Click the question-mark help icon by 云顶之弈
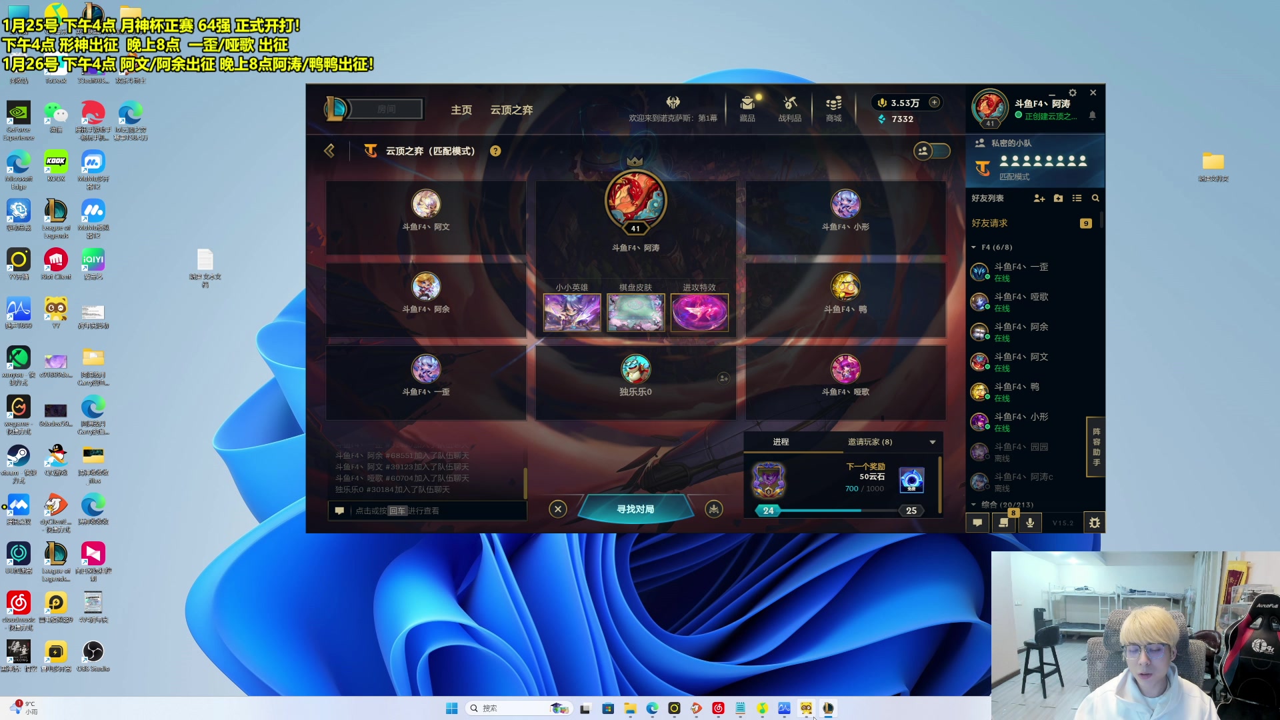Screen dimensions: 1280x720 click(495, 151)
